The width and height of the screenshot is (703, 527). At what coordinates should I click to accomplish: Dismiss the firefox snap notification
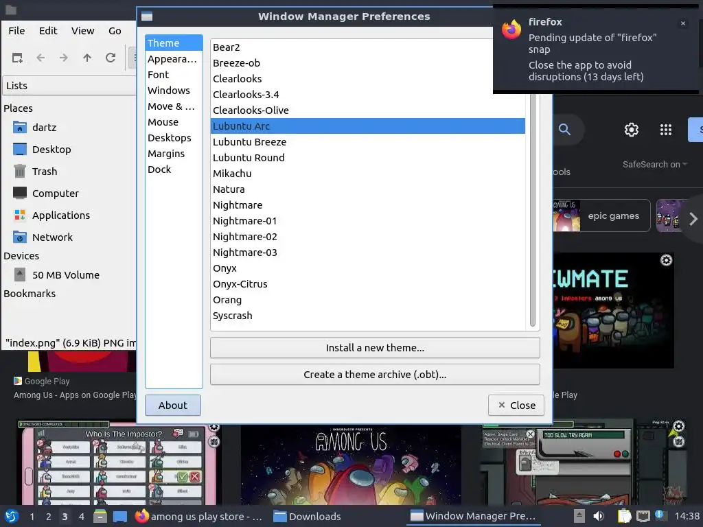pyautogui.click(x=683, y=23)
